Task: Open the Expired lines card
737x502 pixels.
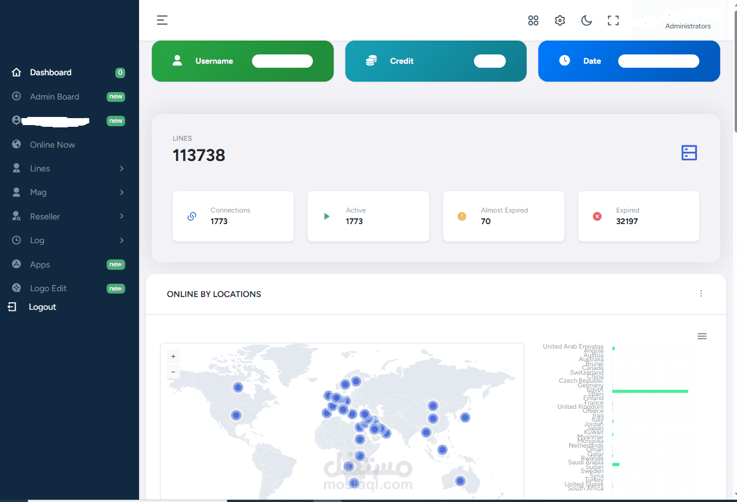Action: [x=639, y=216]
